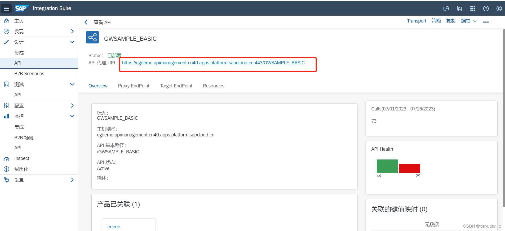Select API under 测试

39,95
